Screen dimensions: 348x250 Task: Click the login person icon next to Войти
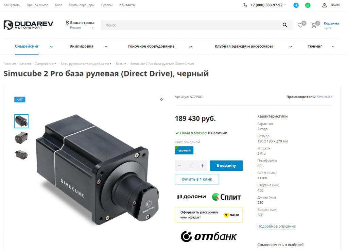click(324, 5)
